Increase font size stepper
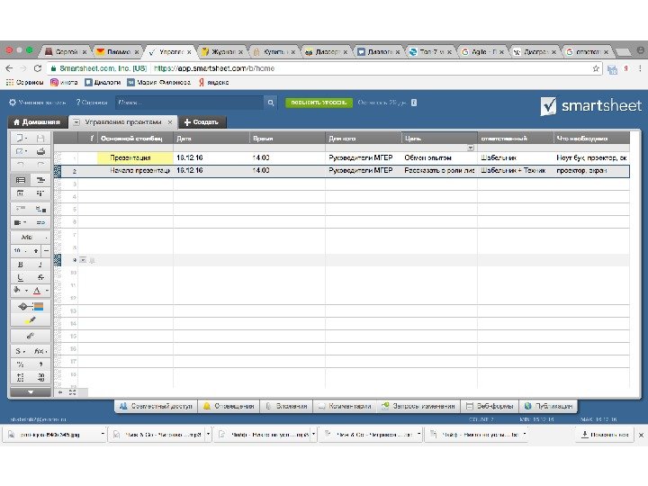The width and height of the screenshot is (648, 486). tap(36, 250)
